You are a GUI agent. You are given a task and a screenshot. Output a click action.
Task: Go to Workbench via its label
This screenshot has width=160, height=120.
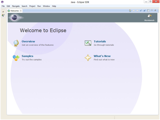[149, 20]
